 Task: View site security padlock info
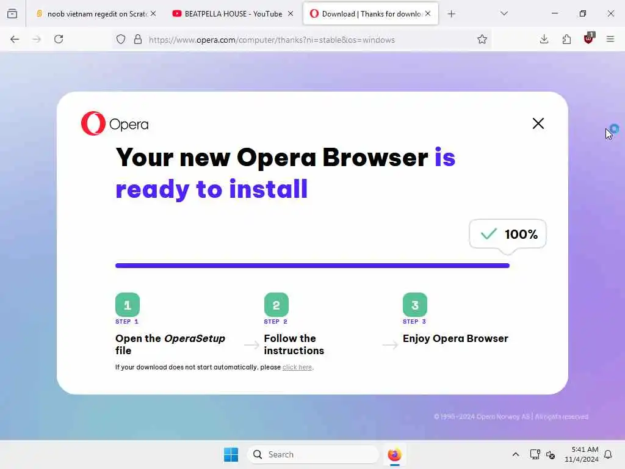point(138,39)
